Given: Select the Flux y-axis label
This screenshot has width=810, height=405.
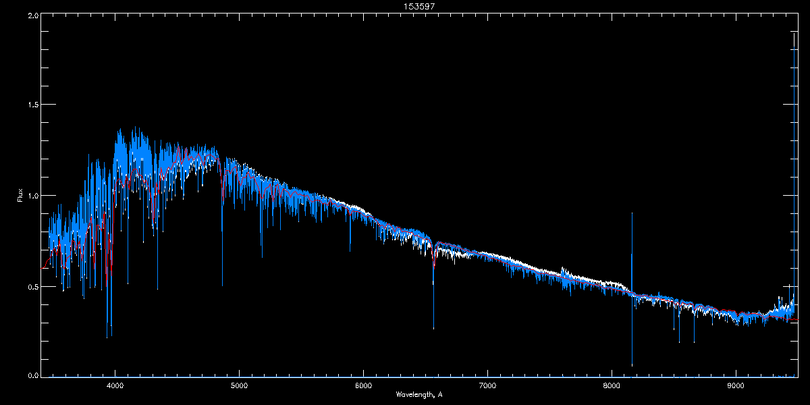Looking at the screenshot, I should tap(20, 195).
